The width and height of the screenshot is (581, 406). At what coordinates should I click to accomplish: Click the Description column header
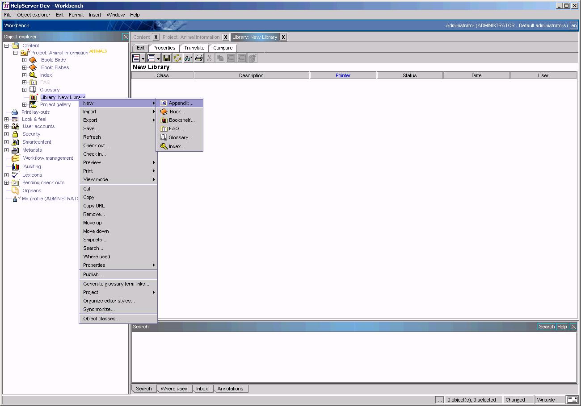251,75
